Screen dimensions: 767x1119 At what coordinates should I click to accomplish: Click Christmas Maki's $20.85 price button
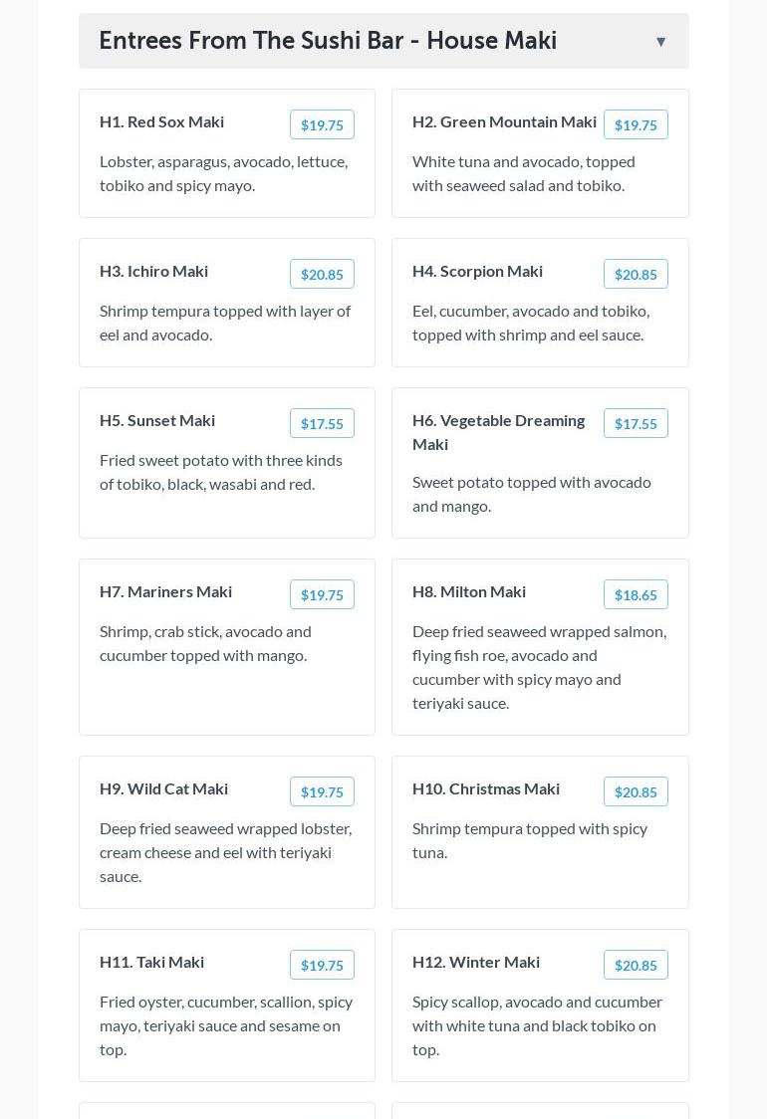(x=635, y=791)
